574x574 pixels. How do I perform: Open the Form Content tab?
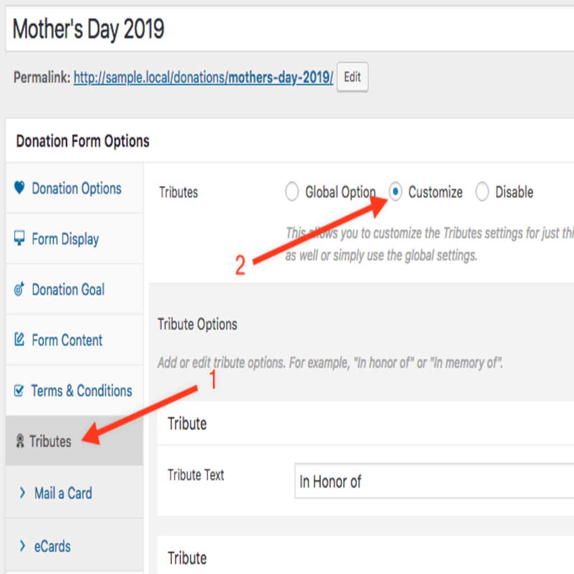point(75,340)
